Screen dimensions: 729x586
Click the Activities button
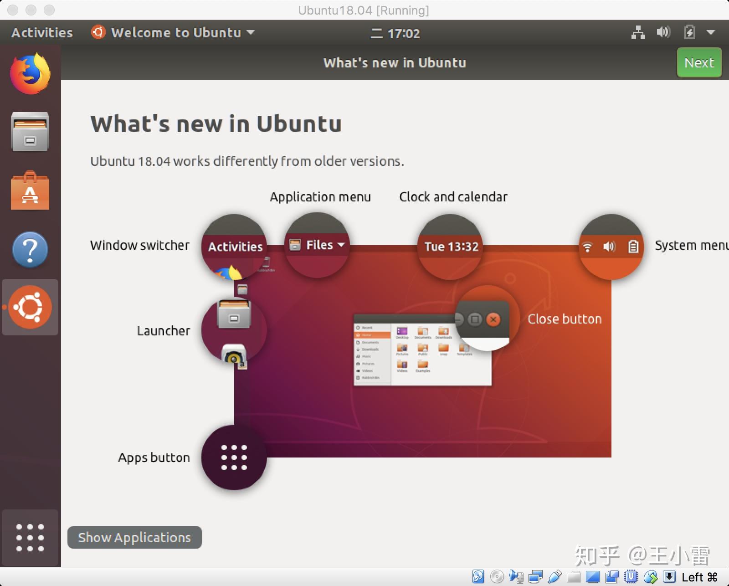[x=42, y=33]
